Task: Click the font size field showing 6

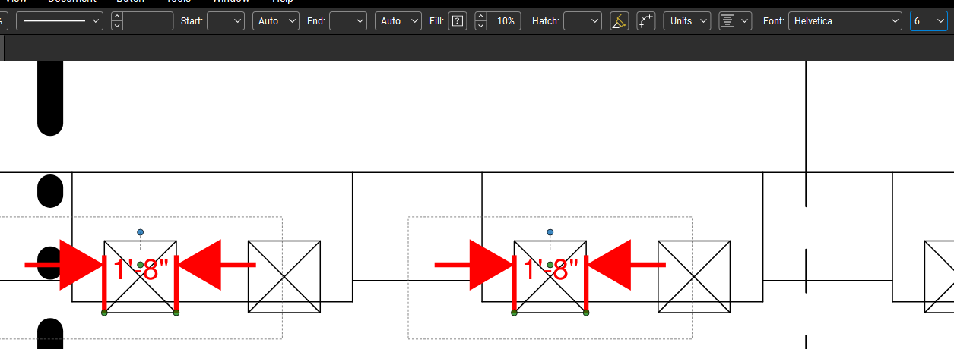Action: 921,21
